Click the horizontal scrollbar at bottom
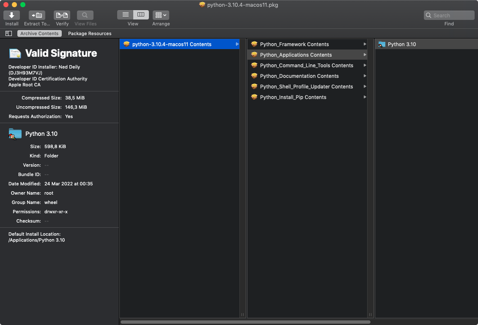478x325 pixels. (x=245, y=322)
